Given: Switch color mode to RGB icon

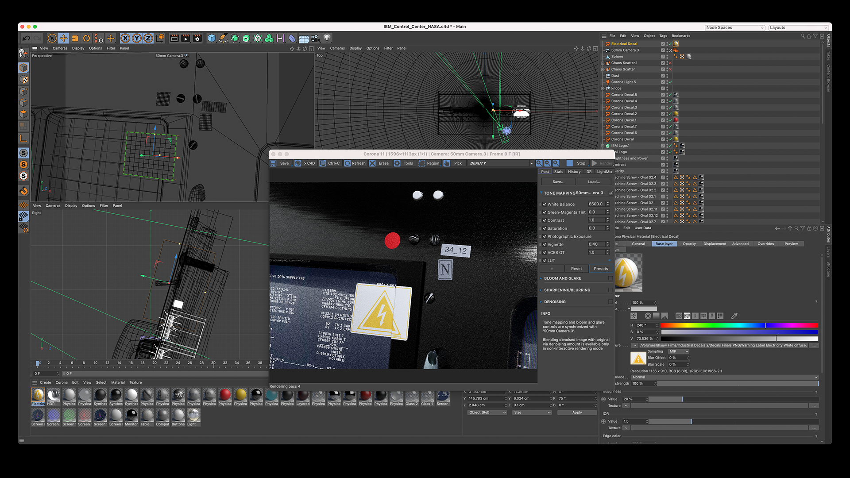Looking at the screenshot, I should coord(679,316).
